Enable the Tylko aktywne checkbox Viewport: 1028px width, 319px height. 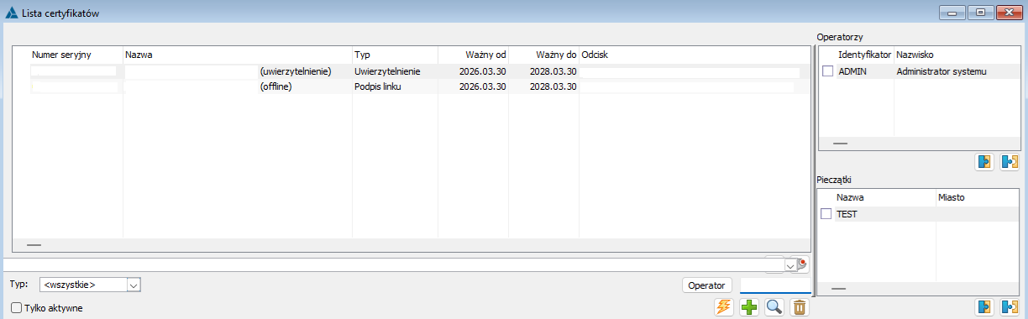tap(16, 308)
